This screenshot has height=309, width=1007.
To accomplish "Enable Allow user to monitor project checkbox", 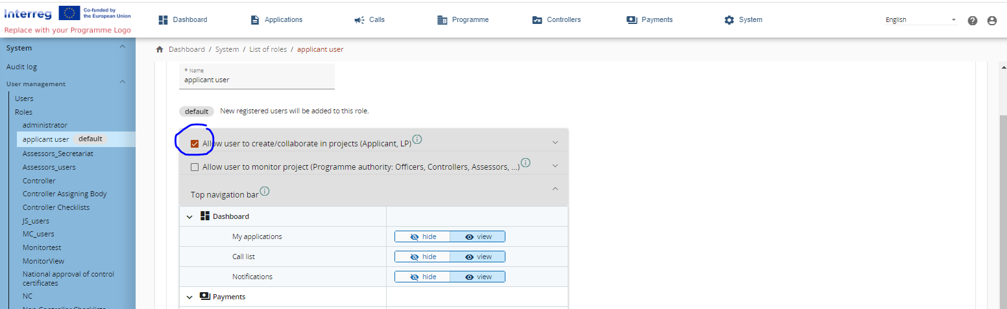I will (x=195, y=167).
